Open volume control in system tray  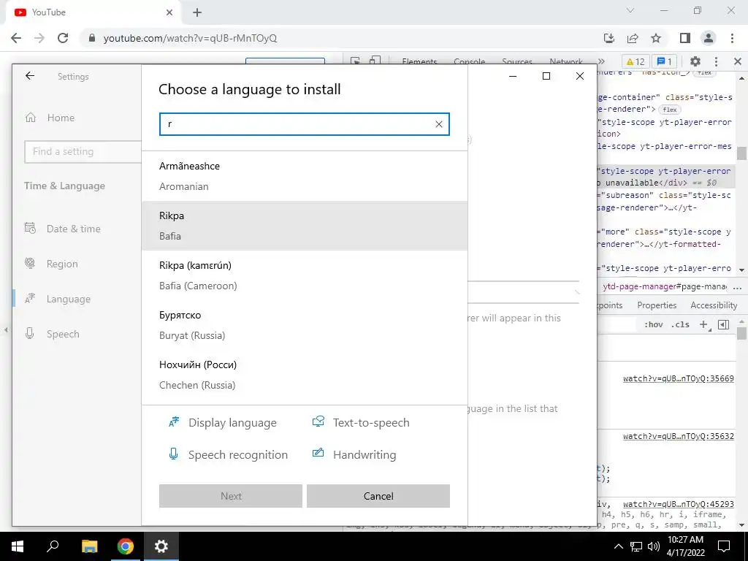click(x=654, y=546)
